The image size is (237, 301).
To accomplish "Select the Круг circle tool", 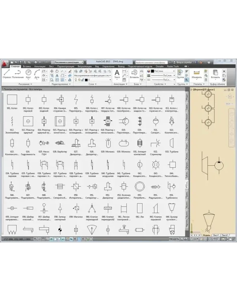I will [28, 74].
